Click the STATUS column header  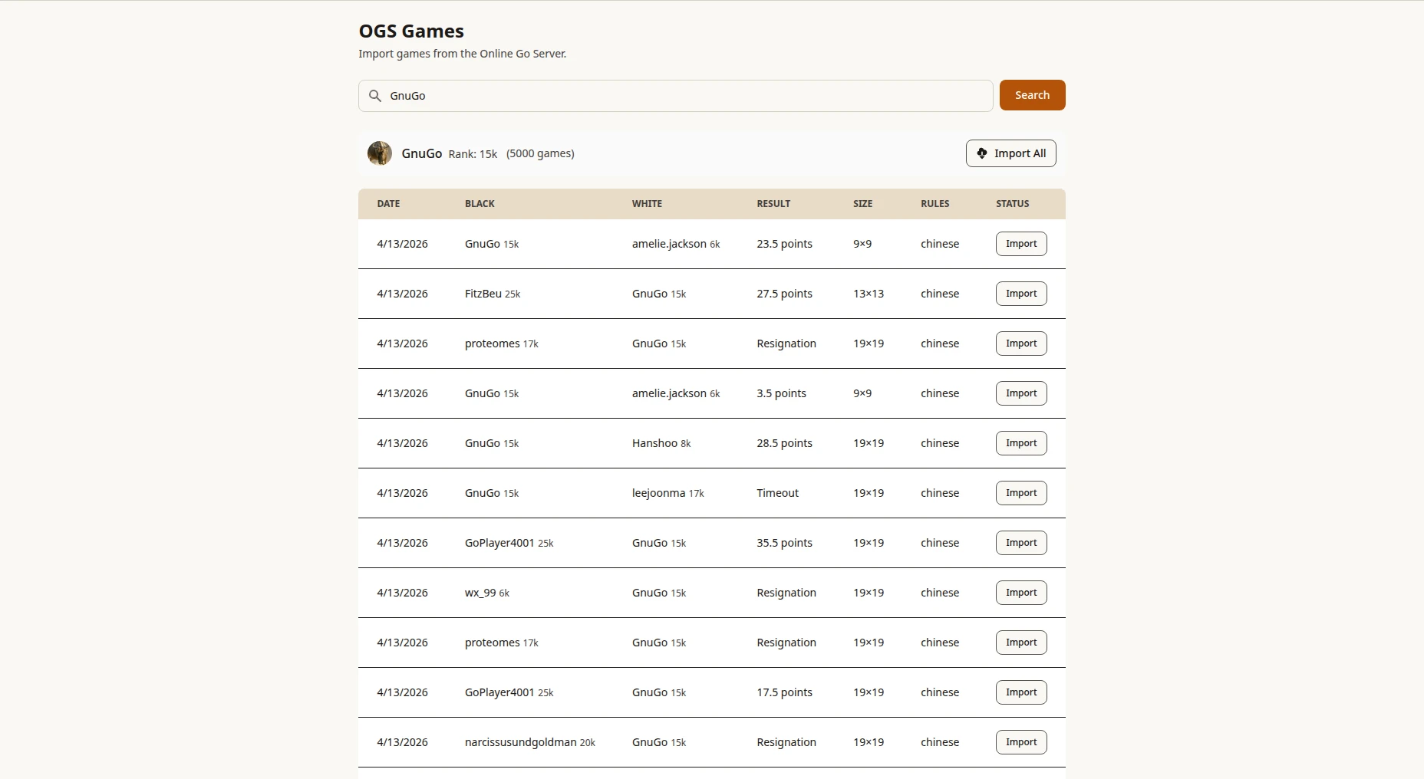1013,204
